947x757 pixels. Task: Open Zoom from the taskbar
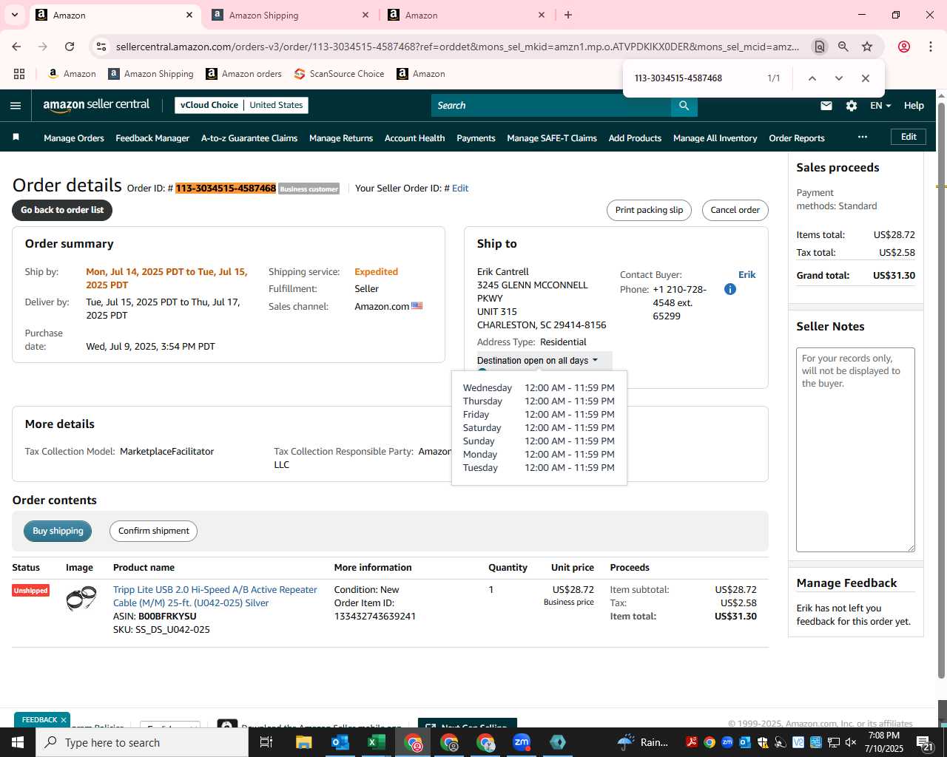coord(522,742)
